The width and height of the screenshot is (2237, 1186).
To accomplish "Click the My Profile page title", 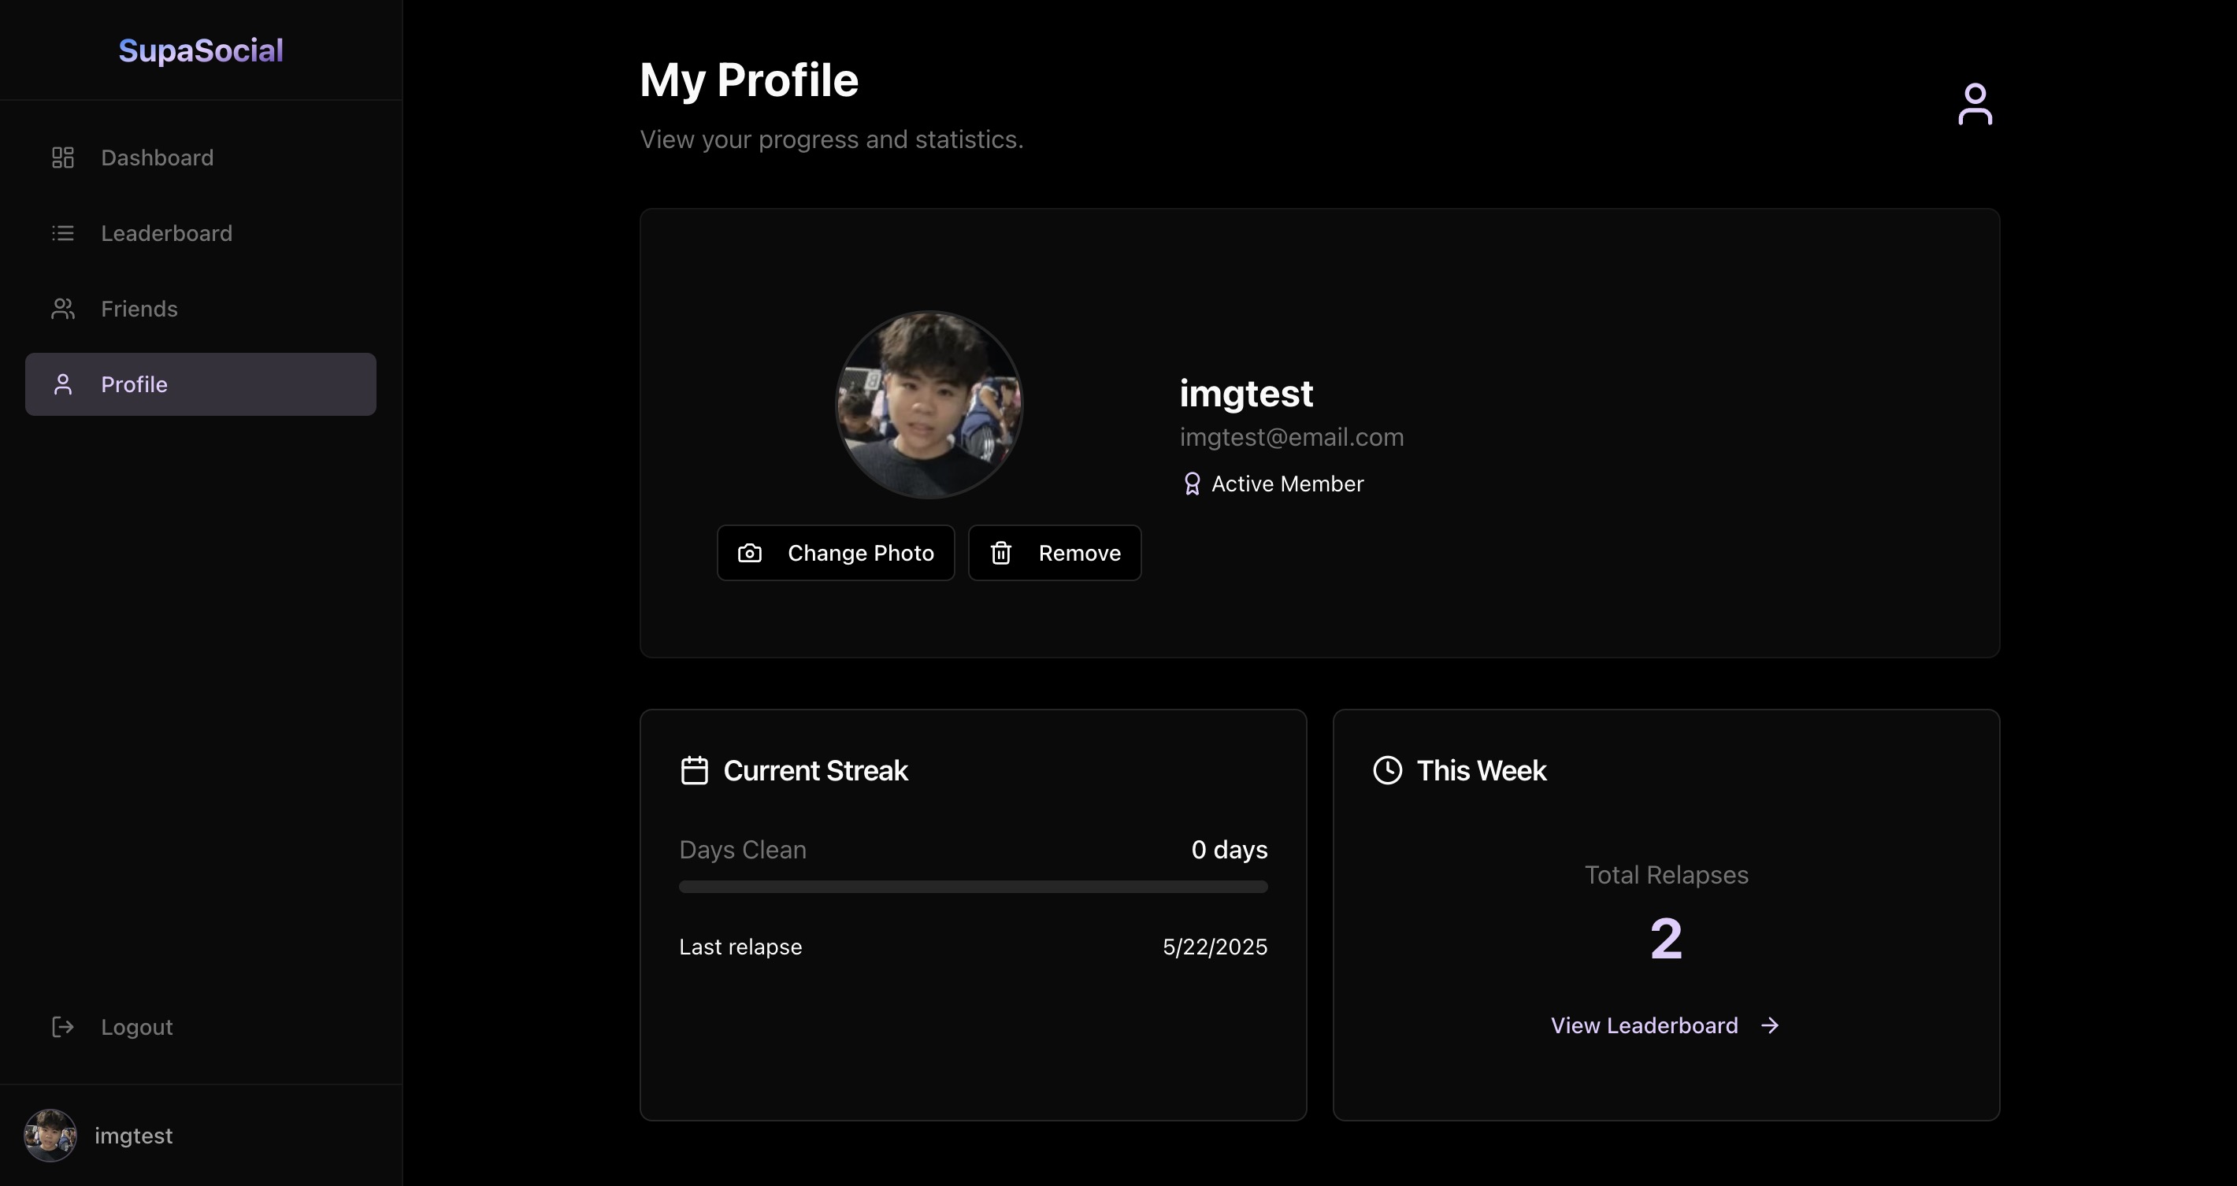I will (748, 80).
